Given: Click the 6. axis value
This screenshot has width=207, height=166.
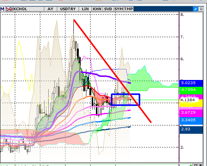Looking at the screenshot, I should (x=182, y=59).
